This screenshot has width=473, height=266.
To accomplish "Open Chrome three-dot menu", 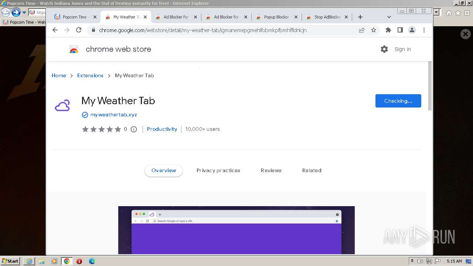I will click(424, 30).
